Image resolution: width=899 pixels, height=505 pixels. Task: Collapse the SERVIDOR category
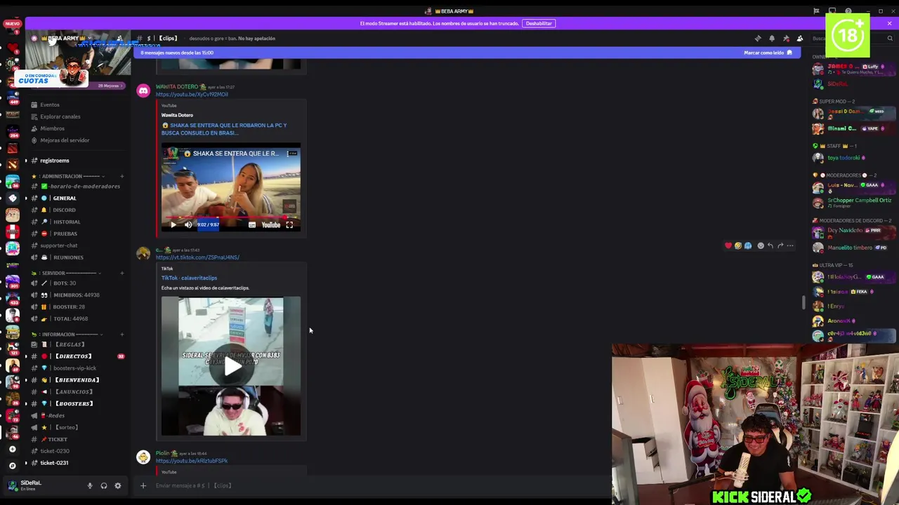[65, 273]
